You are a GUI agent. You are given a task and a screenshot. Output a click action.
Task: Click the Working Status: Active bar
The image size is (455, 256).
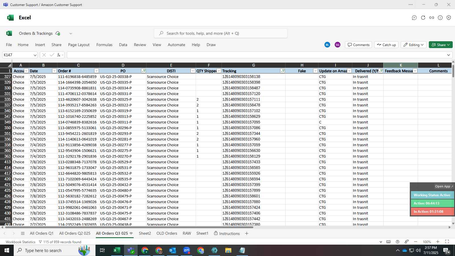[x=432, y=195]
